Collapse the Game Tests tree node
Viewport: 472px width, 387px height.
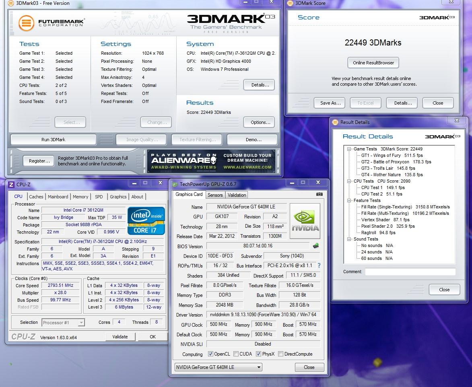(x=349, y=149)
